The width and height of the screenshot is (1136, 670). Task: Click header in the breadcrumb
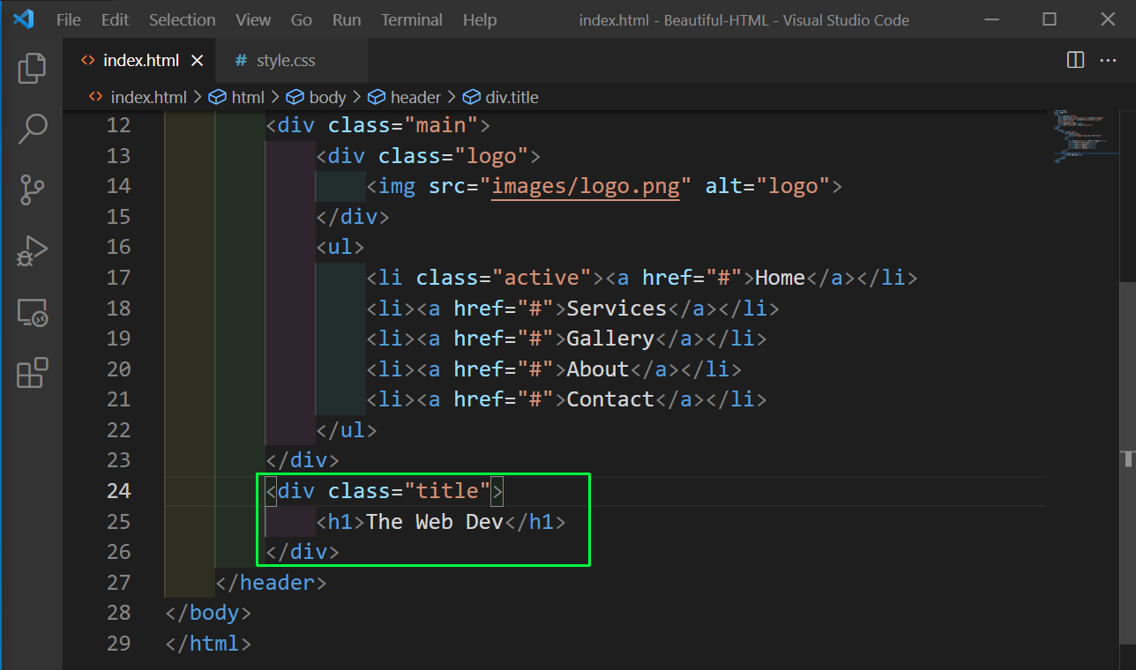point(415,97)
